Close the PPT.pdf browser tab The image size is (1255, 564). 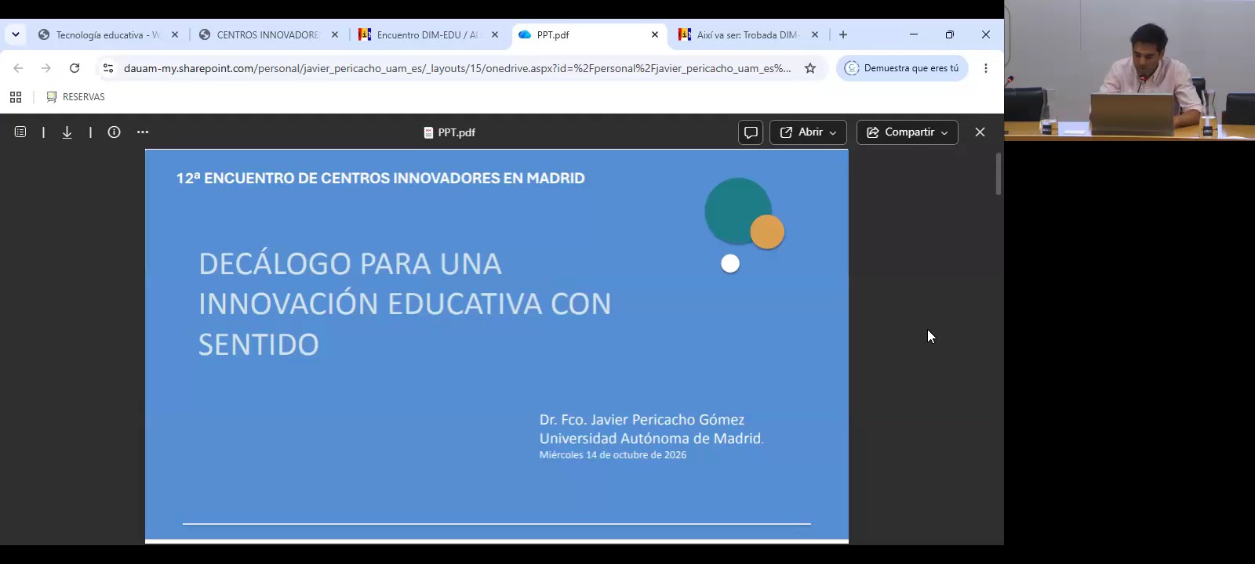click(655, 35)
